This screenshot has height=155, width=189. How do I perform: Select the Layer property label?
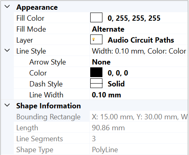tap(24, 40)
